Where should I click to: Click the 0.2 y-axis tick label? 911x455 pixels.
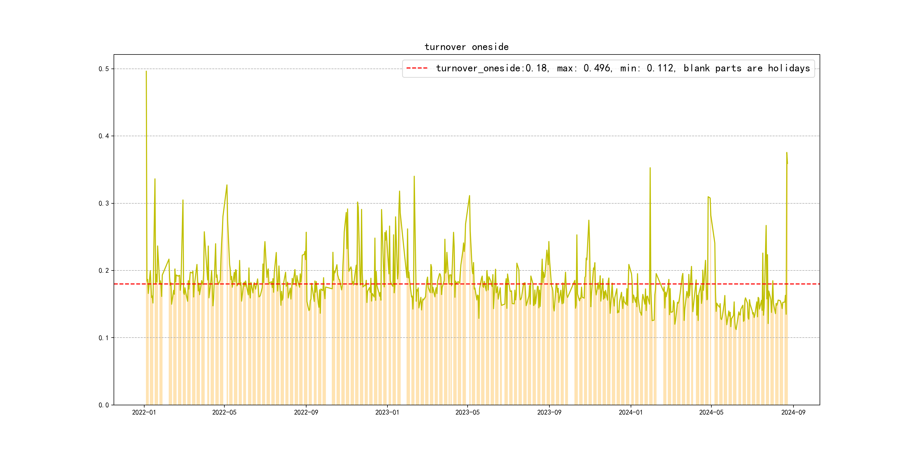[104, 270]
